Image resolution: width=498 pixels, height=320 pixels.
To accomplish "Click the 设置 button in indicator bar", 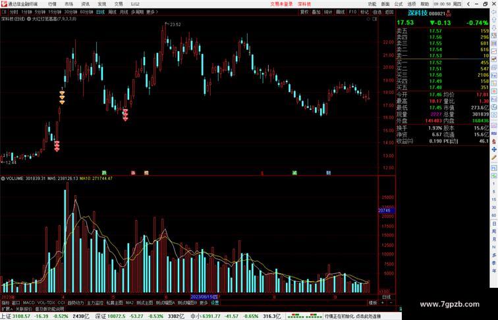I will [x=215, y=303].
